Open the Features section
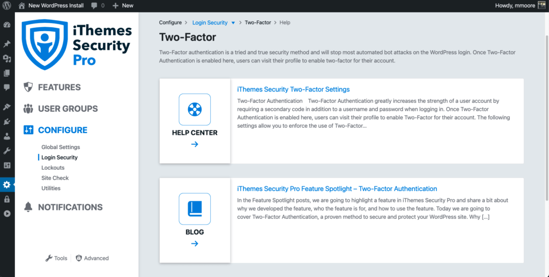This screenshot has width=549, height=277. click(x=59, y=87)
